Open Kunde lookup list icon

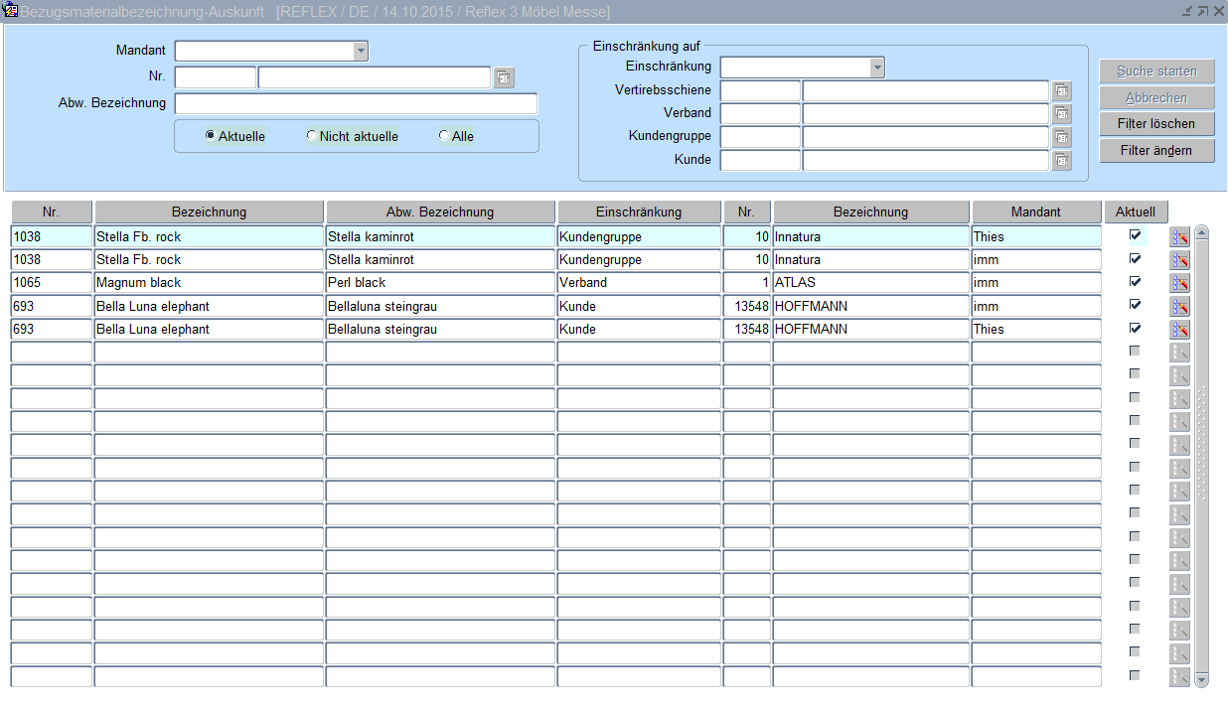coord(1061,160)
